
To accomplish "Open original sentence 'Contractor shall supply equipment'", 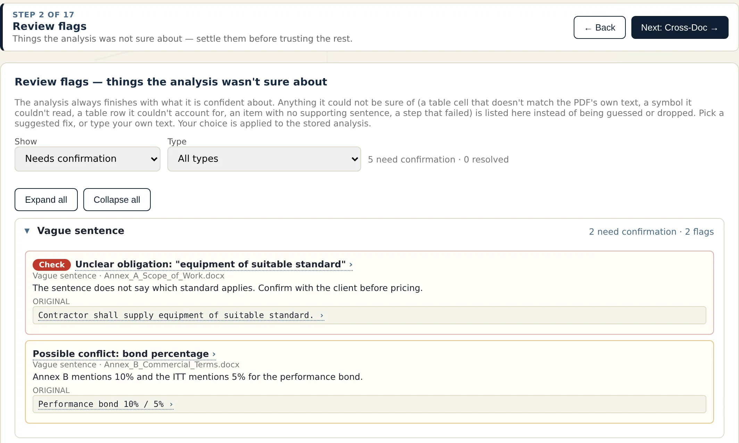I will (181, 315).
